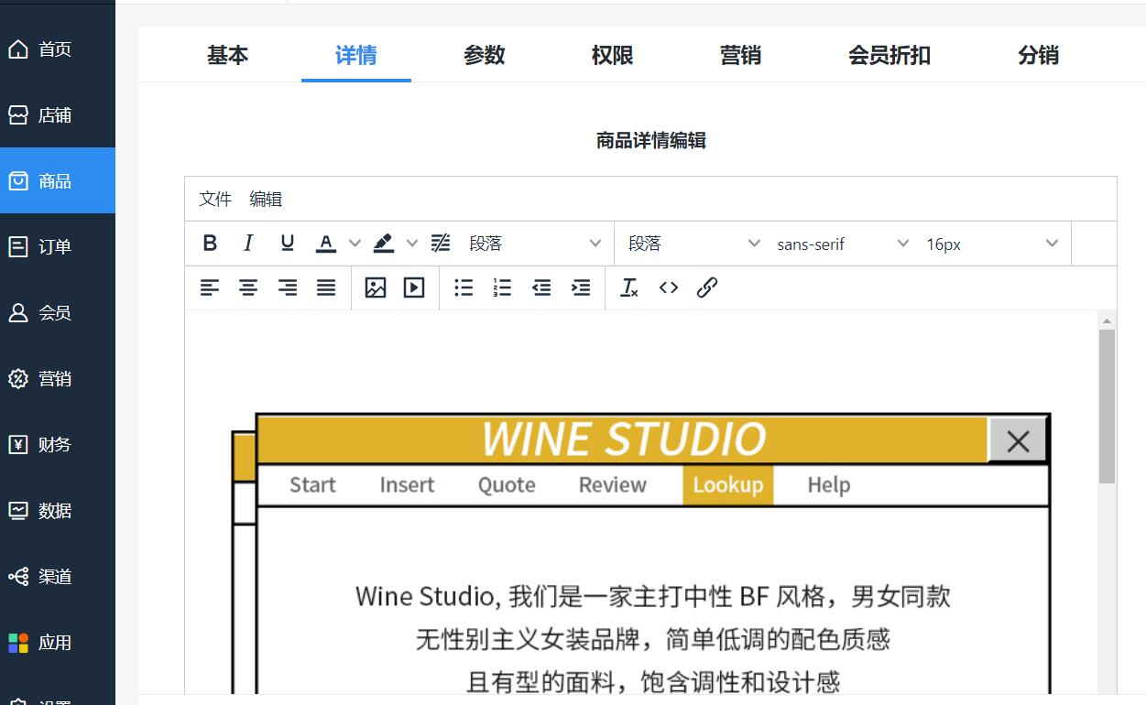
Task: Center align the text
Action: coord(248,288)
